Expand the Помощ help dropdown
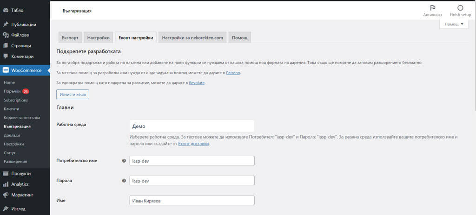 [454, 24]
